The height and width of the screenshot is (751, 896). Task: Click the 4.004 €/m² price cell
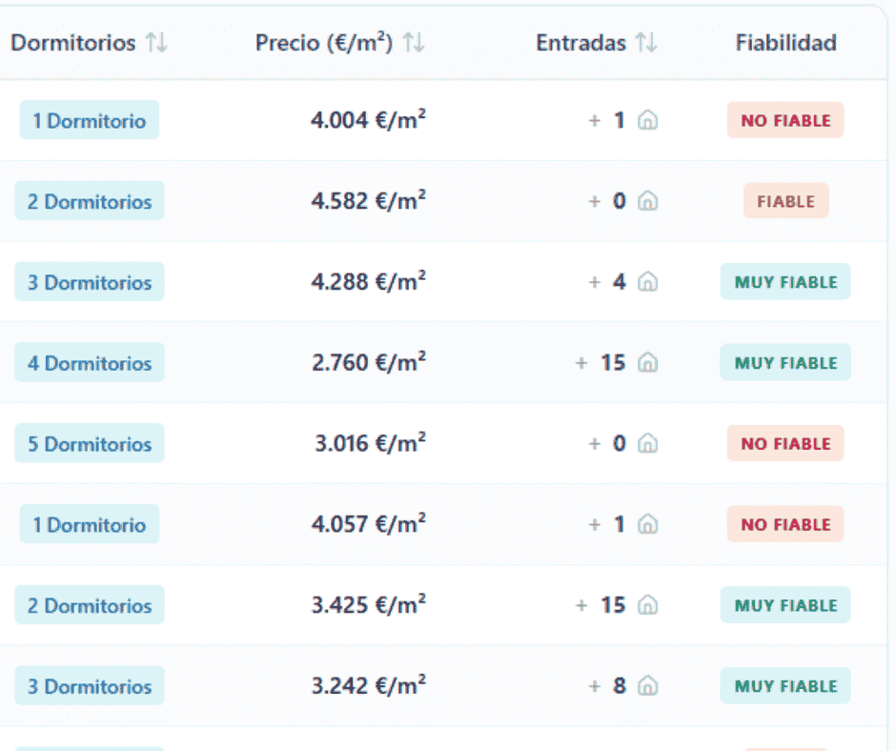click(368, 121)
